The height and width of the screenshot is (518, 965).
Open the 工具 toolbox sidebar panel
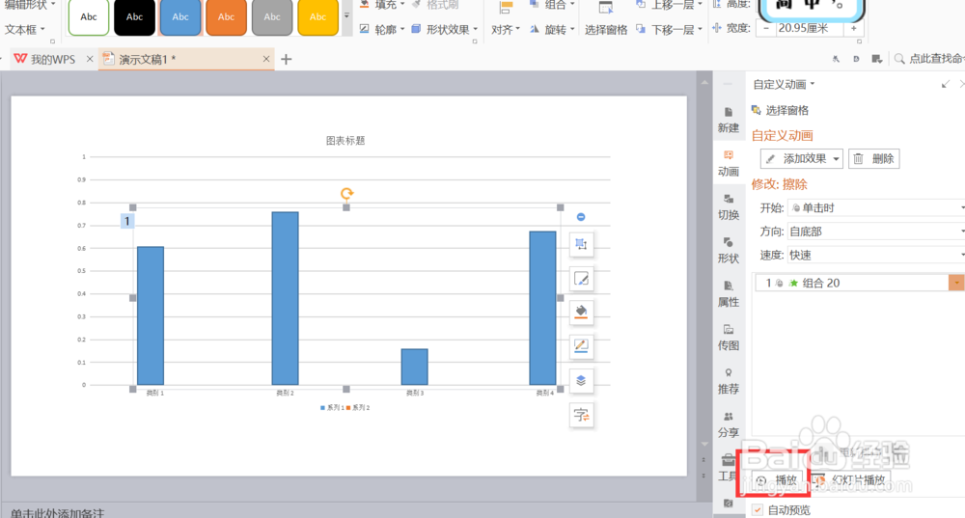tap(728, 468)
